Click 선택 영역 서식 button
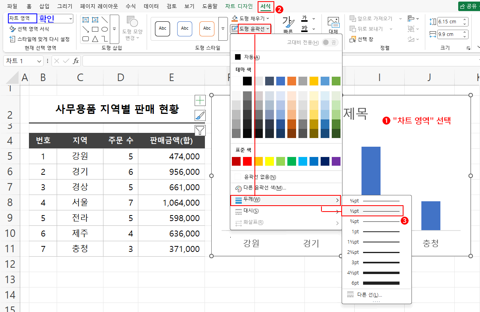Viewport: 480px width, 312px height. [29, 29]
